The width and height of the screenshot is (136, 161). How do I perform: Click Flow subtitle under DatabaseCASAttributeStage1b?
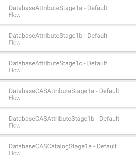click(15, 125)
